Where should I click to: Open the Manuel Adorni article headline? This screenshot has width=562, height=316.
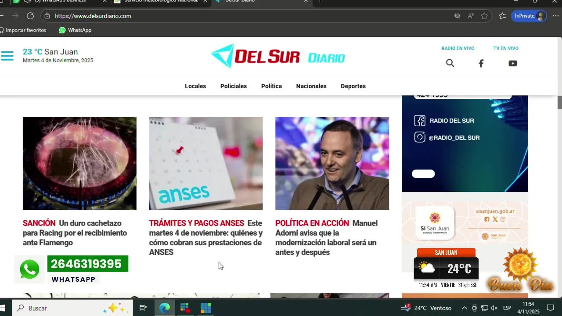click(x=326, y=238)
